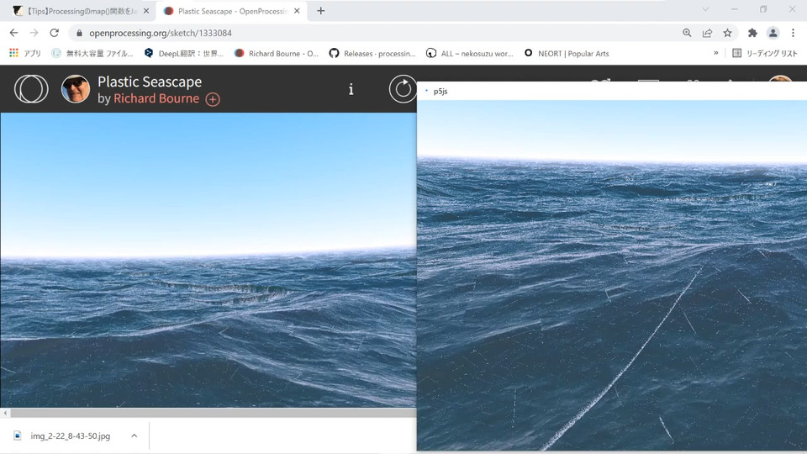Open Richard Bourne's profile photo
The width and height of the screenshot is (807, 454).
(76, 89)
